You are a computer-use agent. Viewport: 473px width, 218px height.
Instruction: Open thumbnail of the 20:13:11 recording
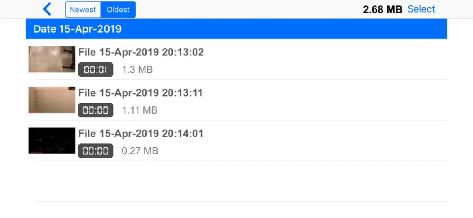point(52,100)
